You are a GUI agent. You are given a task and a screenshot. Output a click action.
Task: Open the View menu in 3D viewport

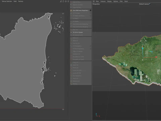point(97,1)
